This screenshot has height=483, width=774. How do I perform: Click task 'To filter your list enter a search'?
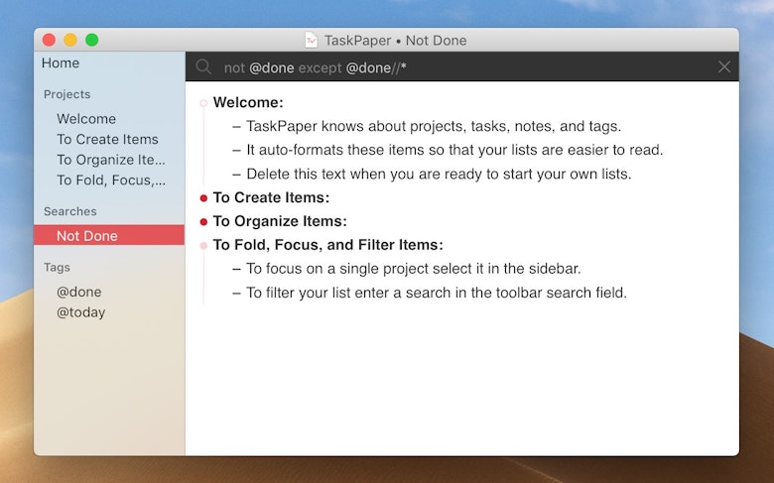coord(437,293)
